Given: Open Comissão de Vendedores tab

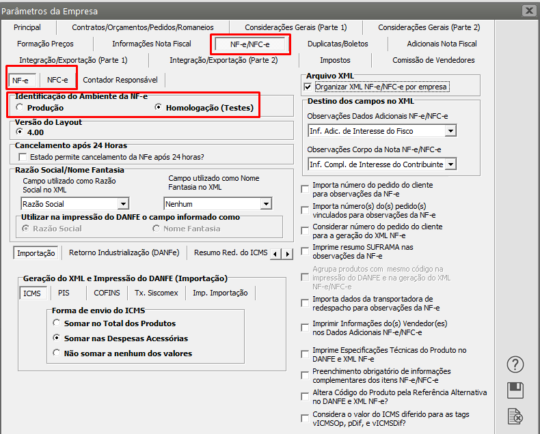Looking at the screenshot, I should coord(433,60).
